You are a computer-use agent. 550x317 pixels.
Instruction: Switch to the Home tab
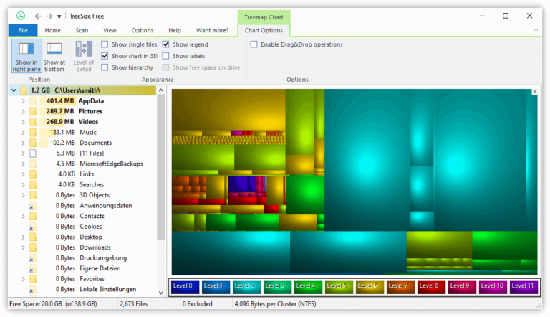(x=52, y=30)
